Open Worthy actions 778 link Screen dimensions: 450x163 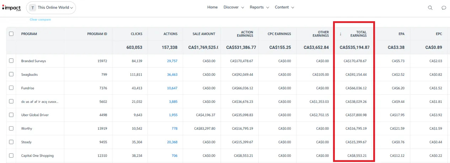(175, 129)
